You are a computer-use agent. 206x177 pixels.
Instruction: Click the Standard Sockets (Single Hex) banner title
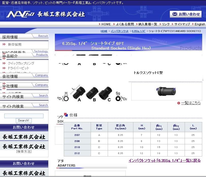(x=121, y=48)
